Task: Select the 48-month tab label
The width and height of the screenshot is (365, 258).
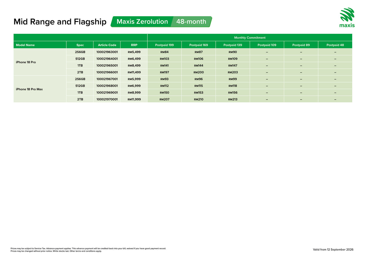Action: [x=191, y=22]
